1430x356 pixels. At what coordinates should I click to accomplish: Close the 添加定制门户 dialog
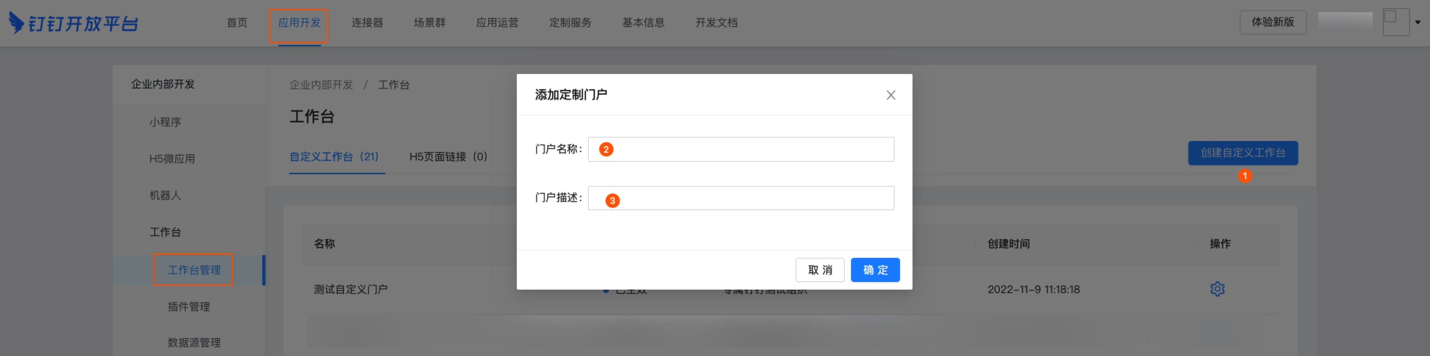(890, 95)
